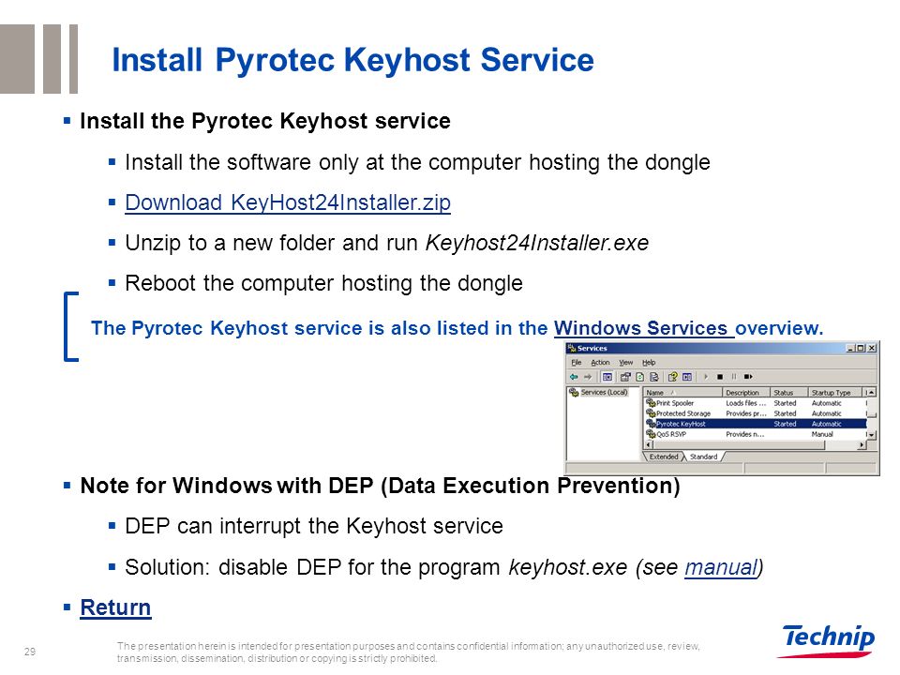Click the Export List toolbar icon

pyautogui.click(x=653, y=377)
